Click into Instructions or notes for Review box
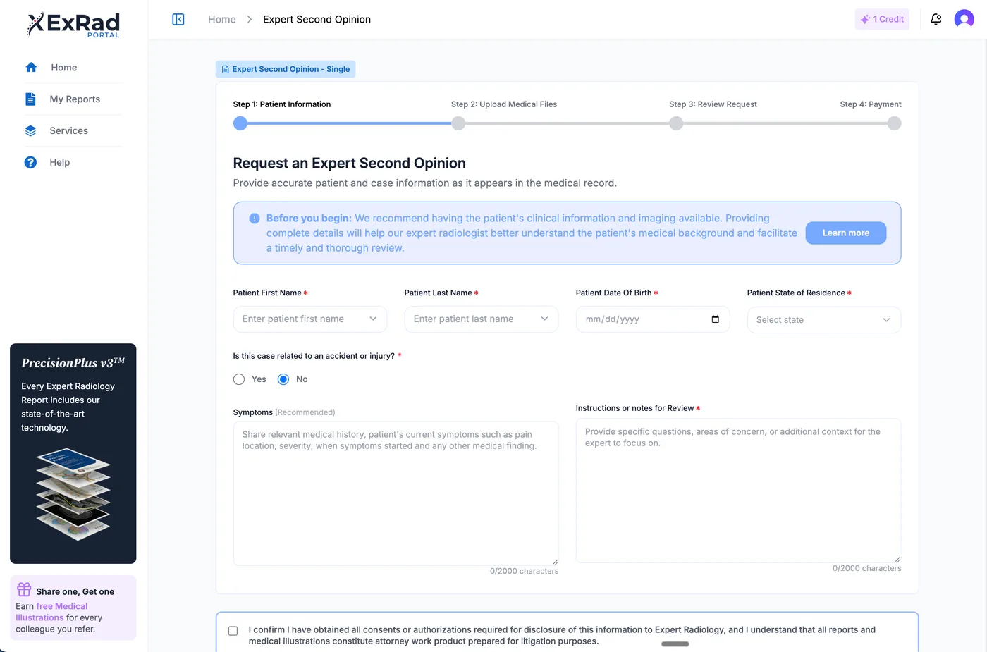The width and height of the screenshot is (987, 652). tap(738, 491)
